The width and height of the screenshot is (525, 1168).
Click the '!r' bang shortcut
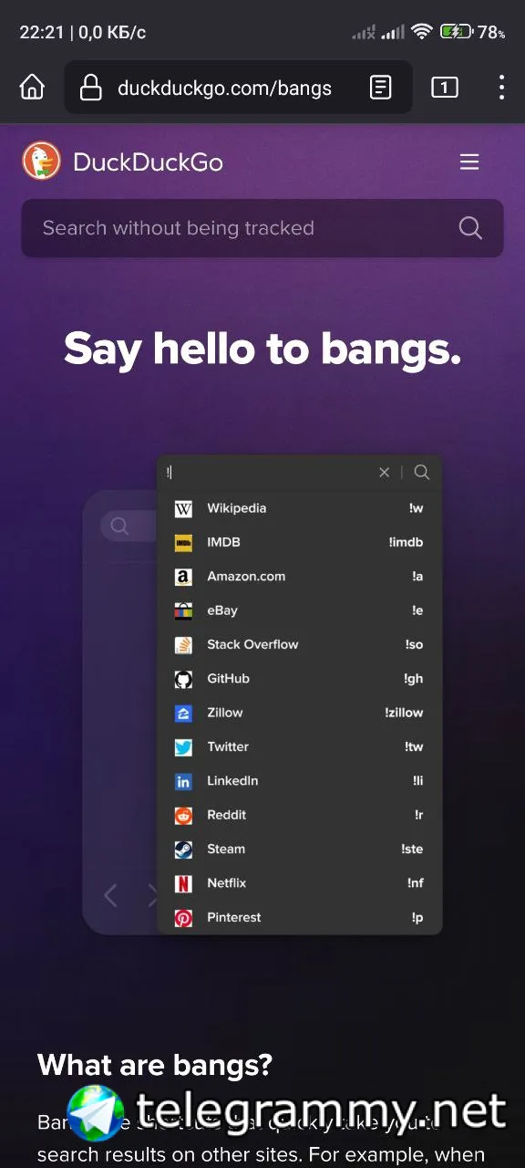pyautogui.click(x=419, y=815)
